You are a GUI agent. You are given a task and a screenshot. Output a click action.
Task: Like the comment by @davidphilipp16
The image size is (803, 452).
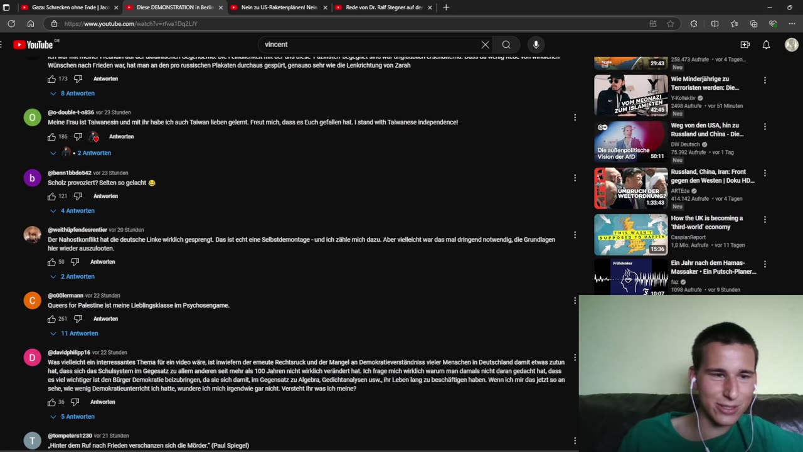point(51,402)
